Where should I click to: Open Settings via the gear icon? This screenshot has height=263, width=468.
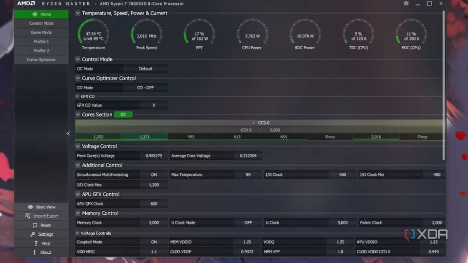pyautogui.click(x=35, y=234)
